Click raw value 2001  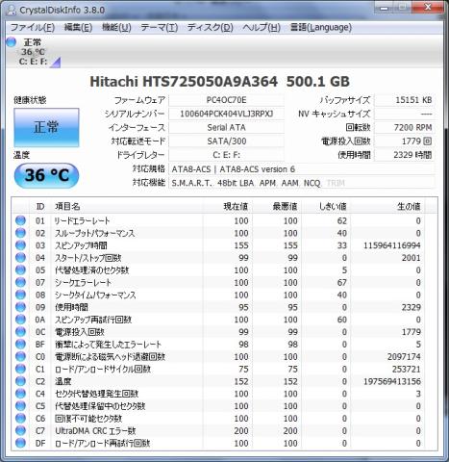[412, 258]
